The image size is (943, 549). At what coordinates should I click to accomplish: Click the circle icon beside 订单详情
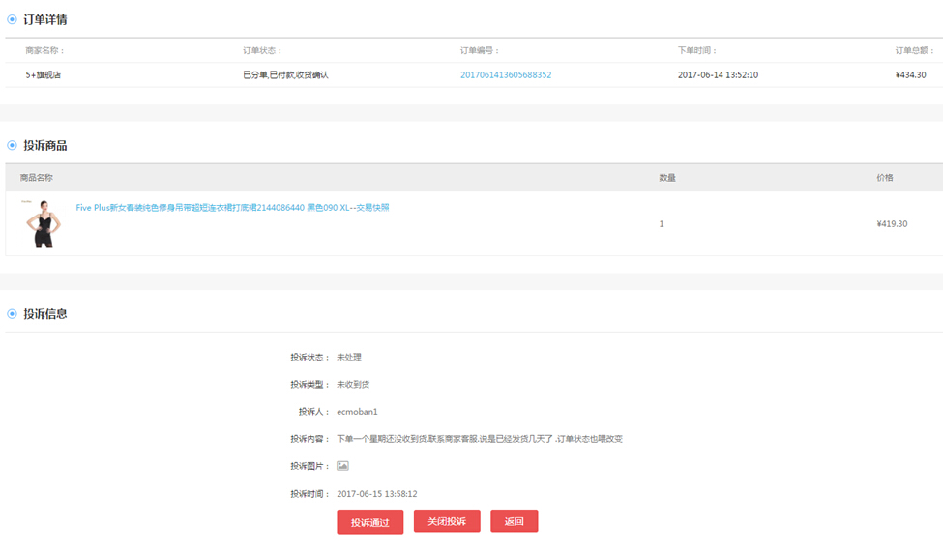[x=12, y=19]
